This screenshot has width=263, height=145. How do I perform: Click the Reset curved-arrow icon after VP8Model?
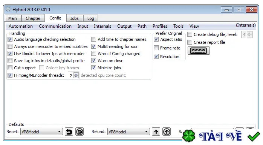coord(69,132)
